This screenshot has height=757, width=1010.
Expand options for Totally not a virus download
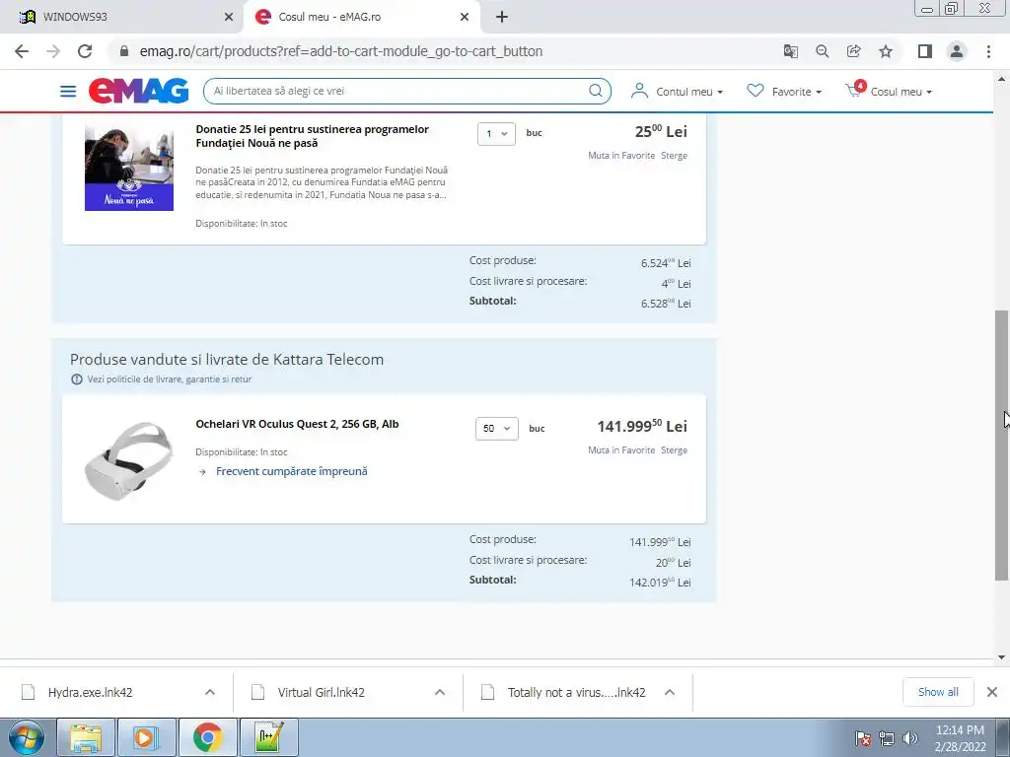coord(670,692)
